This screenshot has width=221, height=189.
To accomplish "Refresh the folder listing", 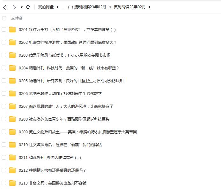I will coord(28,7).
